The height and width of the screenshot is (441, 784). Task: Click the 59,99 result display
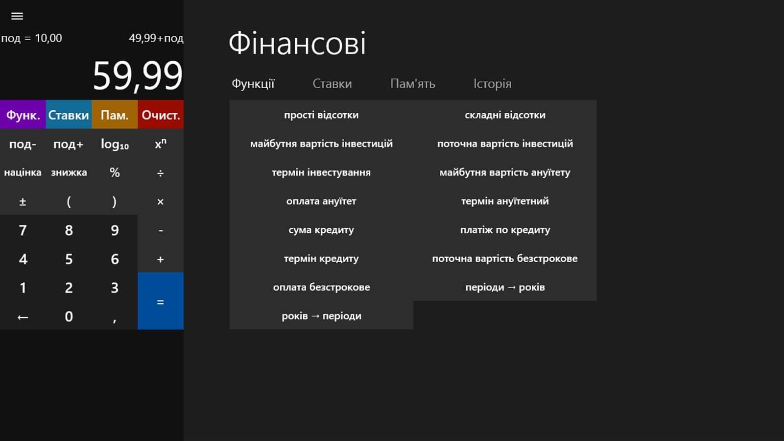pyautogui.click(x=138, y=76)
